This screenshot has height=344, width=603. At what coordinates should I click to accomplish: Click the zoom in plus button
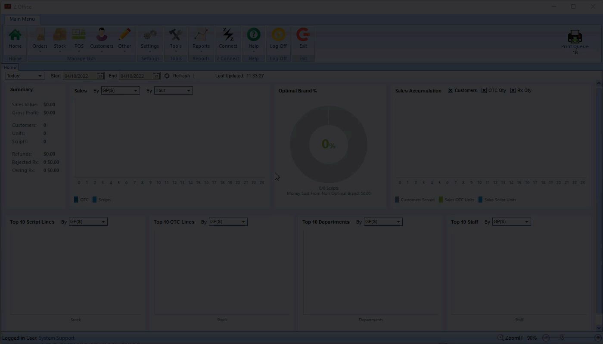point(598,338)
